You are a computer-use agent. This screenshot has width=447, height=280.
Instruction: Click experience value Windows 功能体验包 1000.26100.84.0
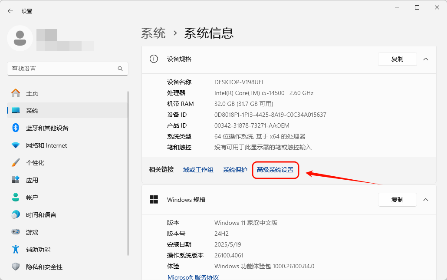point(264,266)
